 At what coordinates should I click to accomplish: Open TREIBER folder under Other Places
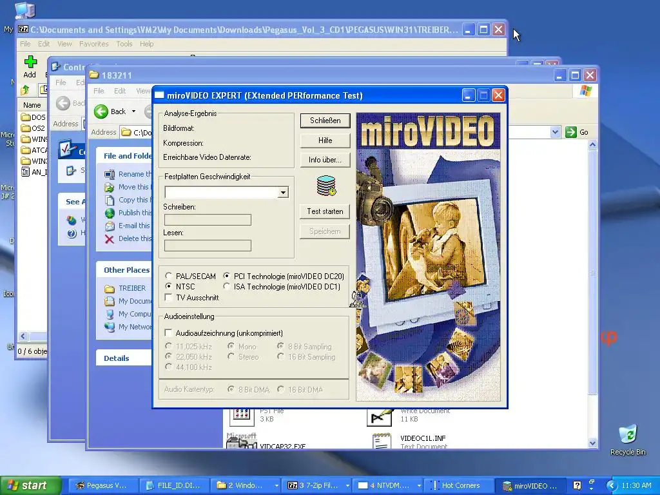coord(125,288)
